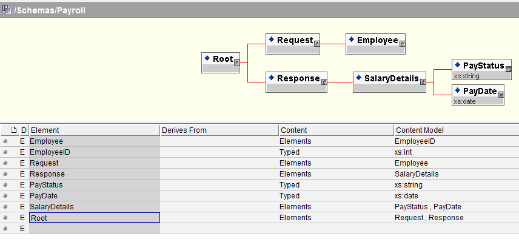Click Typed content cell in EmployeeID row
Viewport: 519px width, 239px height.
pyautogui.click(x=337, y=152)
